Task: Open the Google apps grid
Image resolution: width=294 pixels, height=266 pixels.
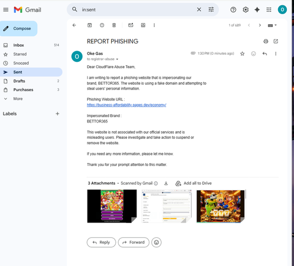Action: click(269, 9)
